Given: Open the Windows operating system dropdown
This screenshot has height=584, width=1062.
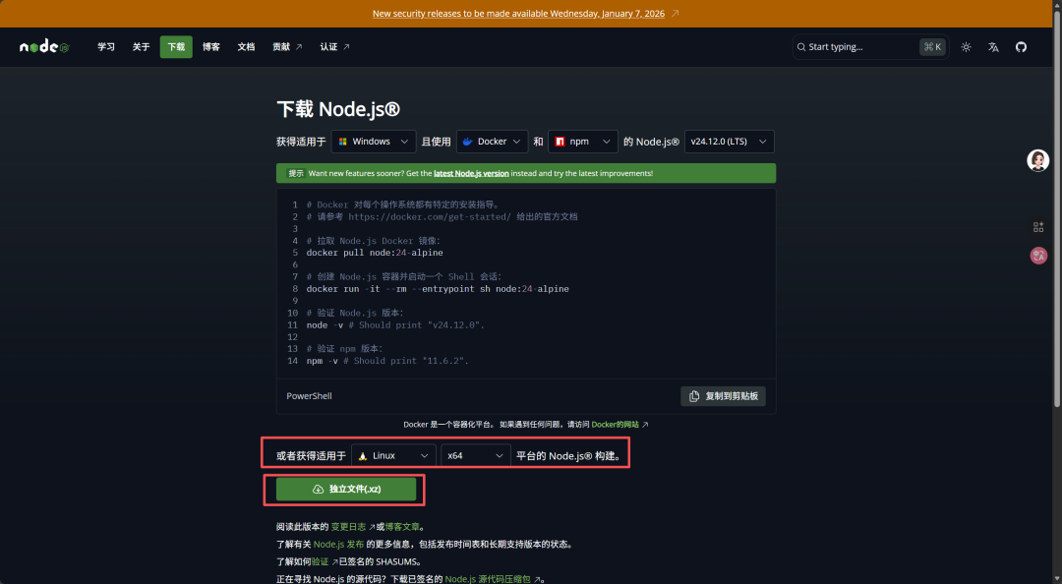Looking at the screenshot, I should click(374, 142).
